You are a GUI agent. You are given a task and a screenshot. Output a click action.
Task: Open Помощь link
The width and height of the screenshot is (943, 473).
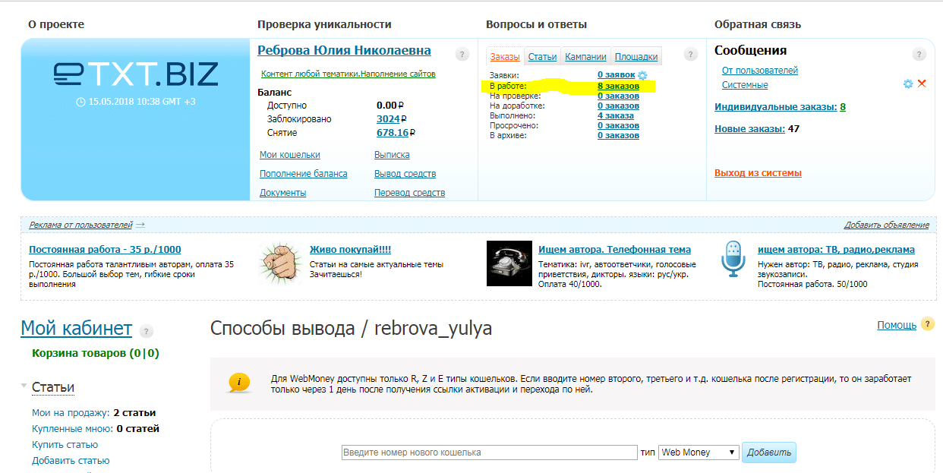[897, 325]
